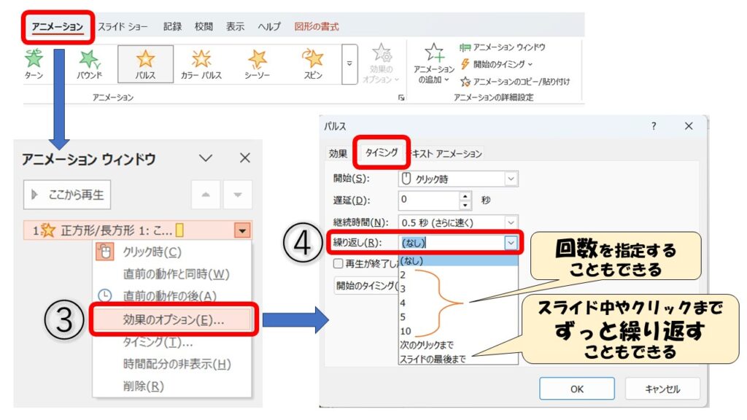Open the Start (開始) dropdown in dialog
The image size is (747, 420).
point(511,179)
